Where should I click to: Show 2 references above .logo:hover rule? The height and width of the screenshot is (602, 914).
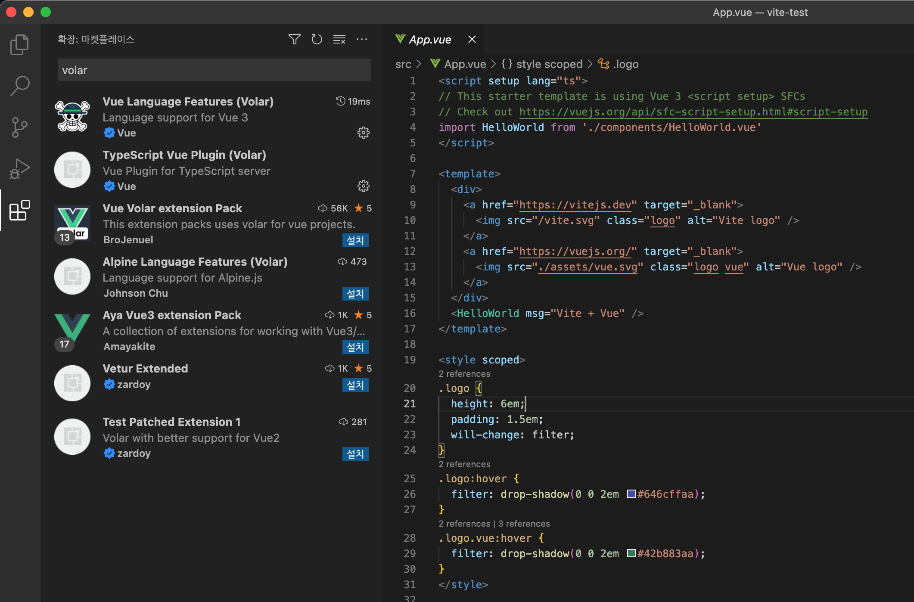[x=464, y=464]
